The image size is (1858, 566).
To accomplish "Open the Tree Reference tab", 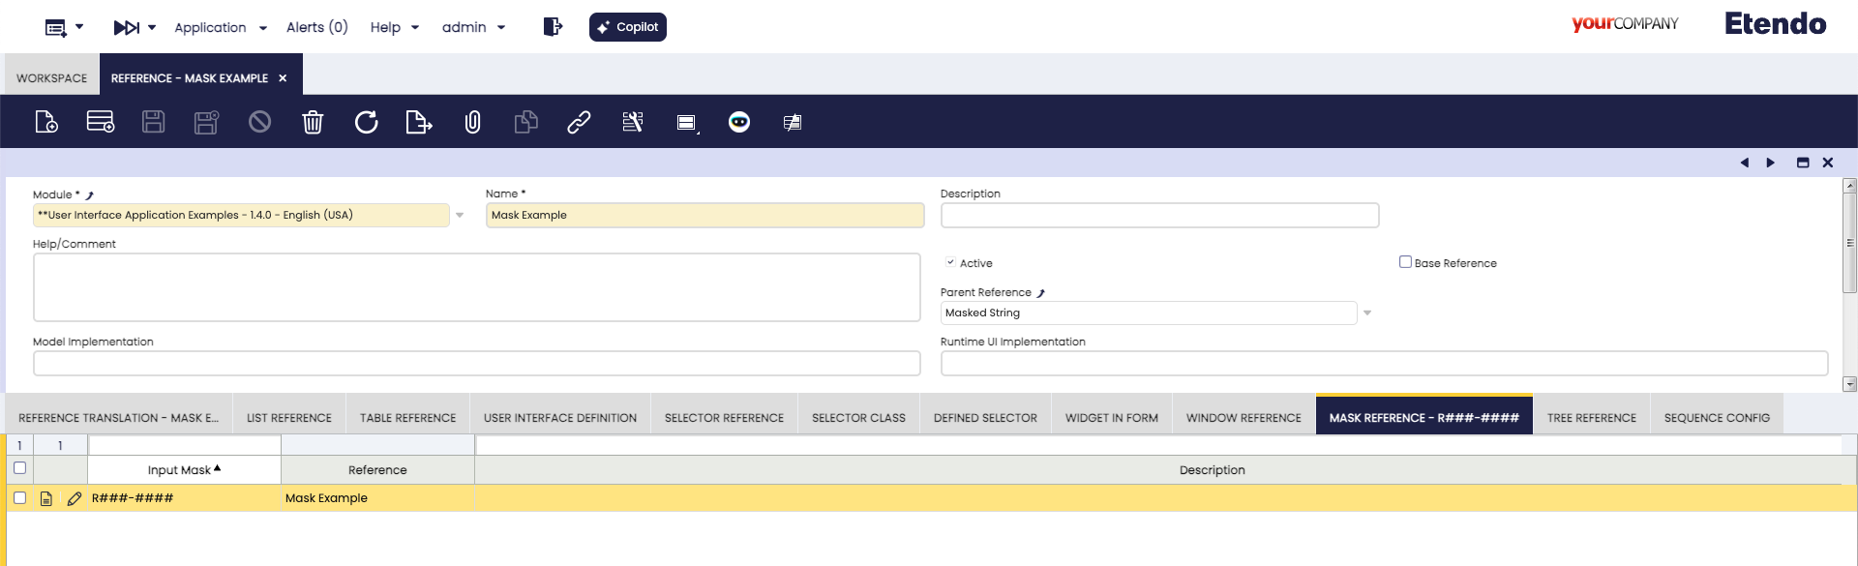I will (1591, 418).
